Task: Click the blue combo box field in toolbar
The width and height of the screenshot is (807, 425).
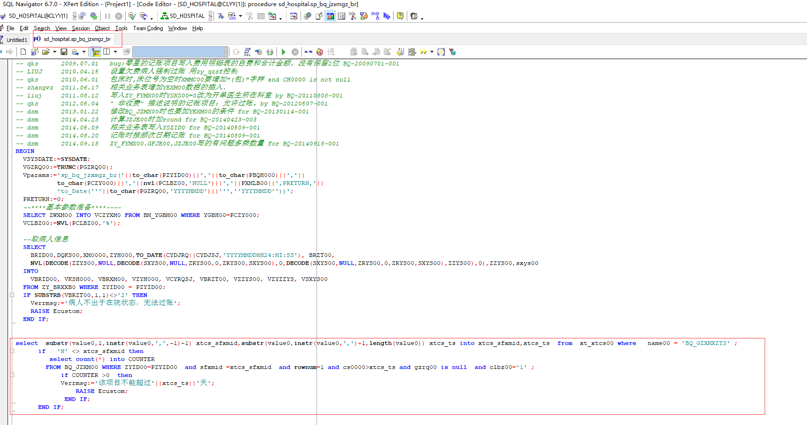Action: pyautogui.click(x=179, y=52)
